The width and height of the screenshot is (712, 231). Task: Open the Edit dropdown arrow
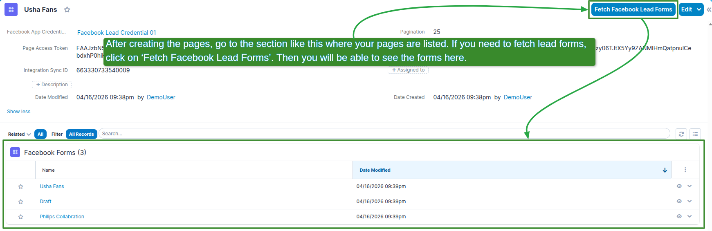[699, 9]
